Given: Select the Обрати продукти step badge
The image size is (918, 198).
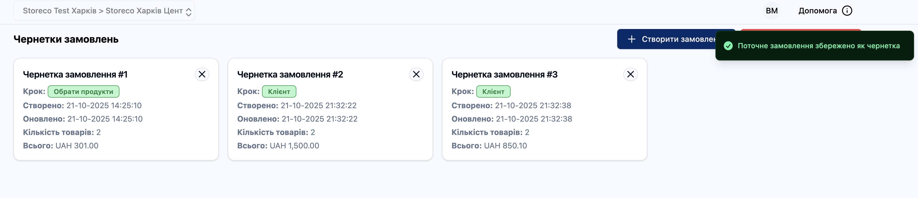Looking at the screenshot, I should pyautogui.click(x=83, y=91).
